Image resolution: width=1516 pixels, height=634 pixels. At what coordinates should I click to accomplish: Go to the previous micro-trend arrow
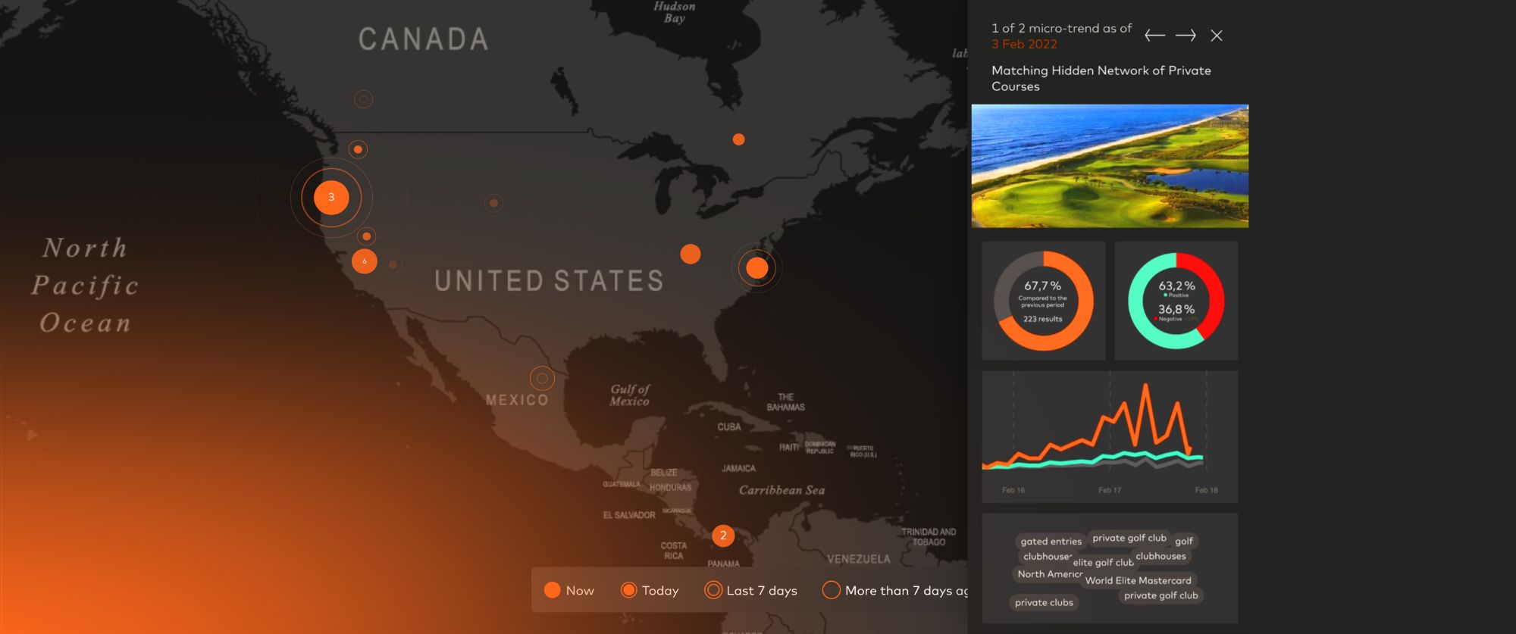click(1154, 36)
